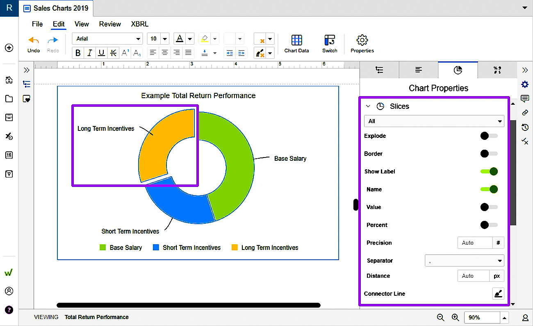Open the Home icon in left sidebar
Screen dimensions: 533x326
click(x=9, y=80)
